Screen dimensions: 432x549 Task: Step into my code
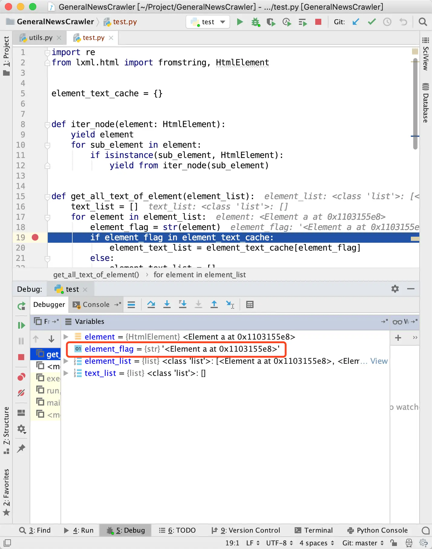[183, 304]
